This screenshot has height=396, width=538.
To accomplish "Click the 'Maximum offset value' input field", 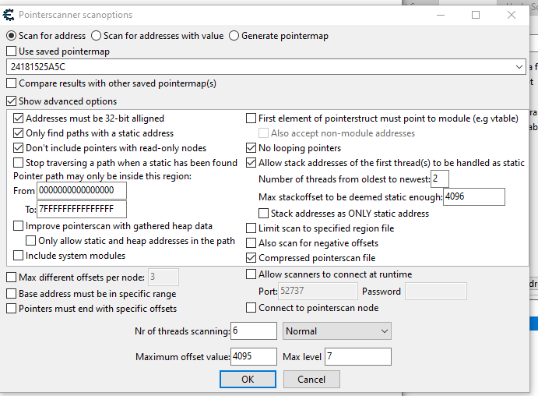I will pyautogui.click(x=253, y=357).
